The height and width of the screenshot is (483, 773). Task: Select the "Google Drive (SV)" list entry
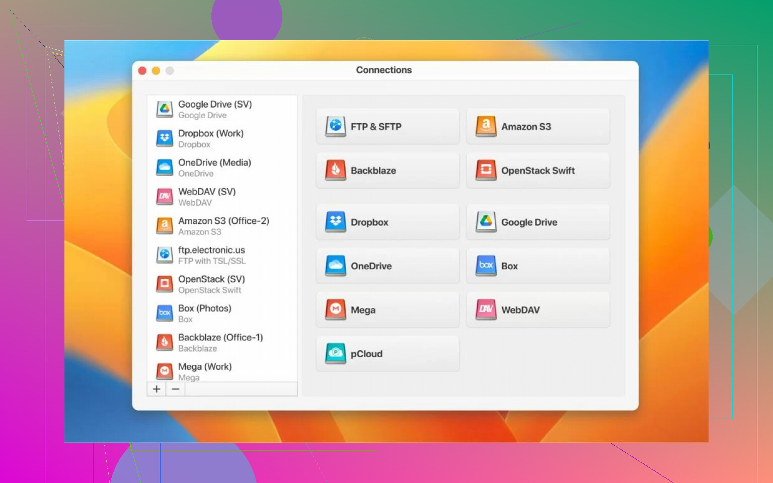click(222, 109)
